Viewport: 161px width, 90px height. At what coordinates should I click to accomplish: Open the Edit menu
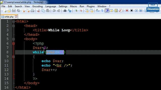tap(10, 6)
